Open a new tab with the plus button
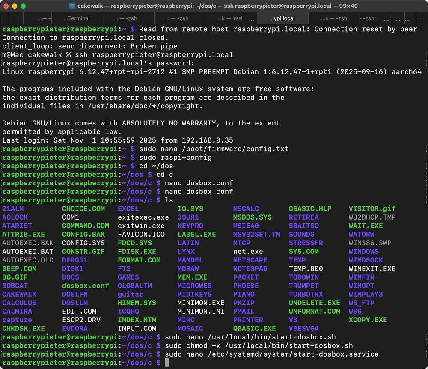 coord(422,18)
